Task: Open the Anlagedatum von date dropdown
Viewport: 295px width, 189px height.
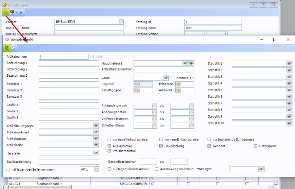Action: click(x=154, y=106)
